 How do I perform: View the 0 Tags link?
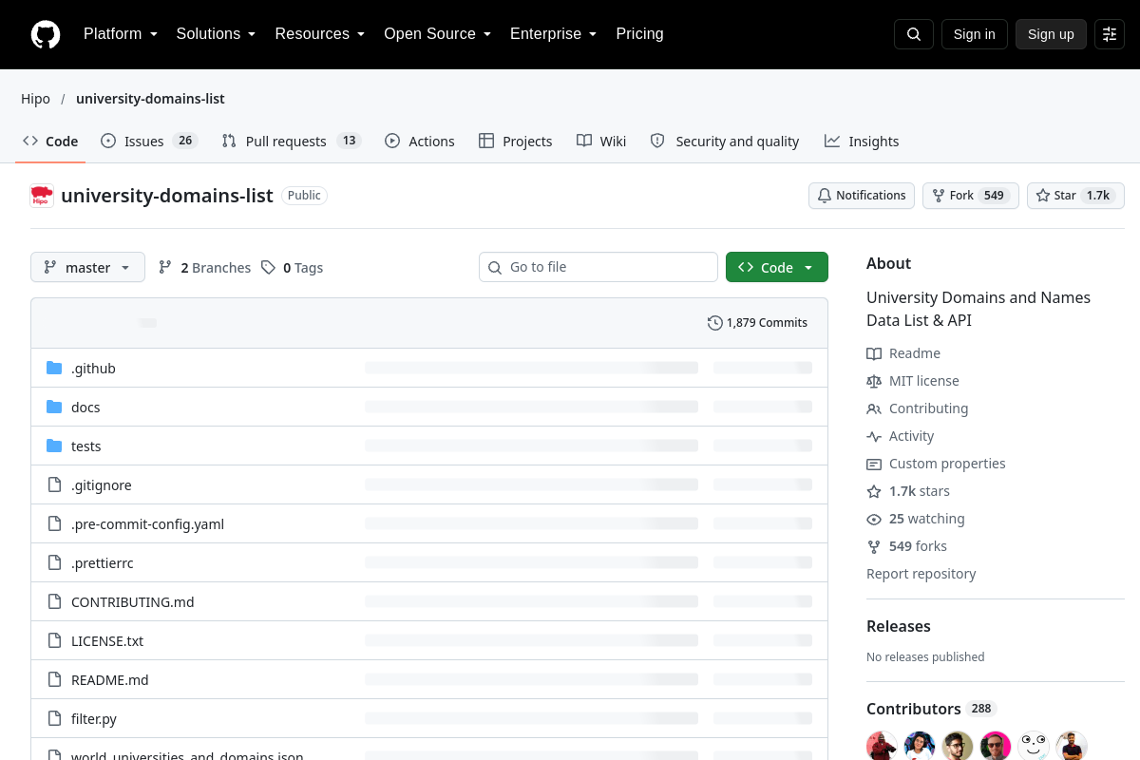293,268
